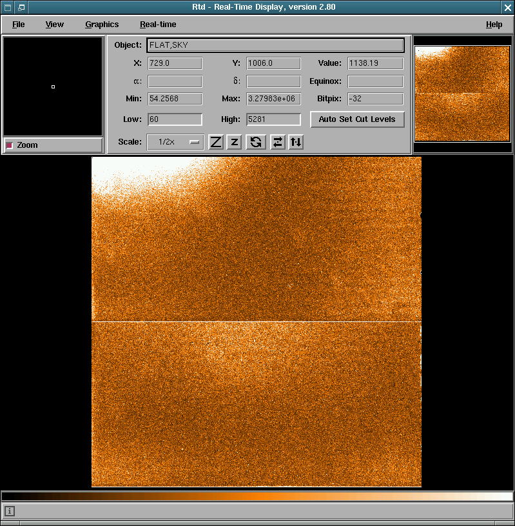Open the File menu

19,25
